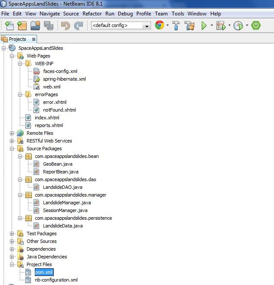Click the Undo arrow icon
Image resolution: width=274 pixels, height=285 pixels.
65,26
